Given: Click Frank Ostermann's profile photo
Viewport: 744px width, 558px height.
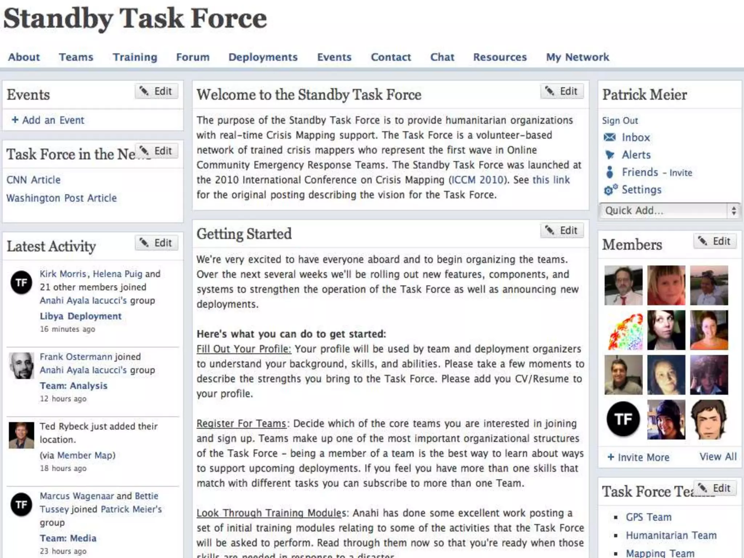Looking at the screenshot, I should [x=21, y=365].
